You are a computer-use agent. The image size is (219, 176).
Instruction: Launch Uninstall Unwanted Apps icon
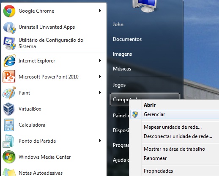[x=9, y=27]
